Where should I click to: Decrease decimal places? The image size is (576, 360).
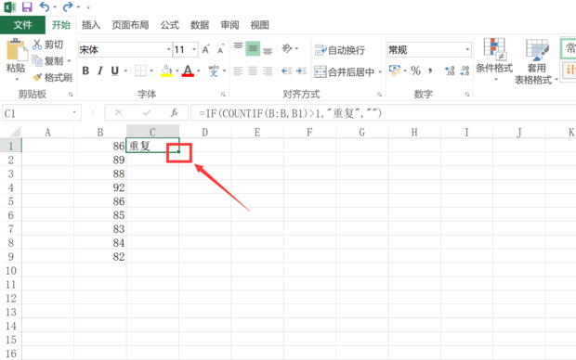[x=465, y=71]
